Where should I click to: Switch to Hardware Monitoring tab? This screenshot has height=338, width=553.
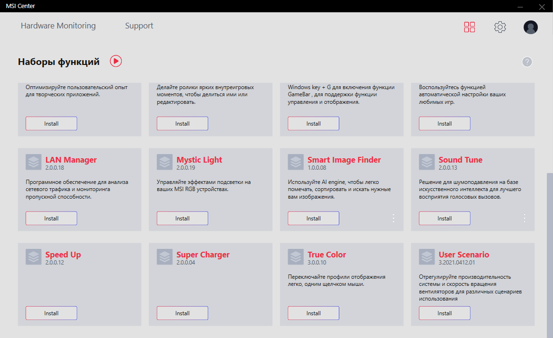pos(58,26)
